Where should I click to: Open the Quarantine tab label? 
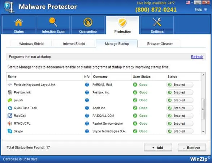88,32
